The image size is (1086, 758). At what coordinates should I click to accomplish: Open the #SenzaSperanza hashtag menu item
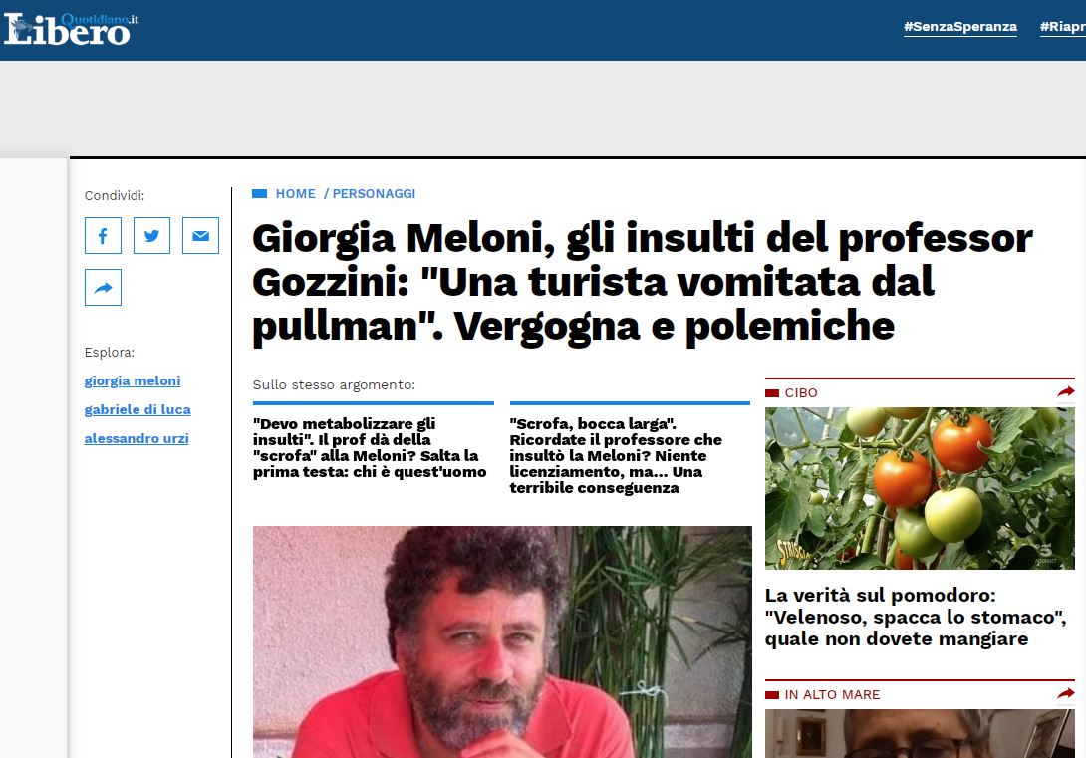pos(959,27)
